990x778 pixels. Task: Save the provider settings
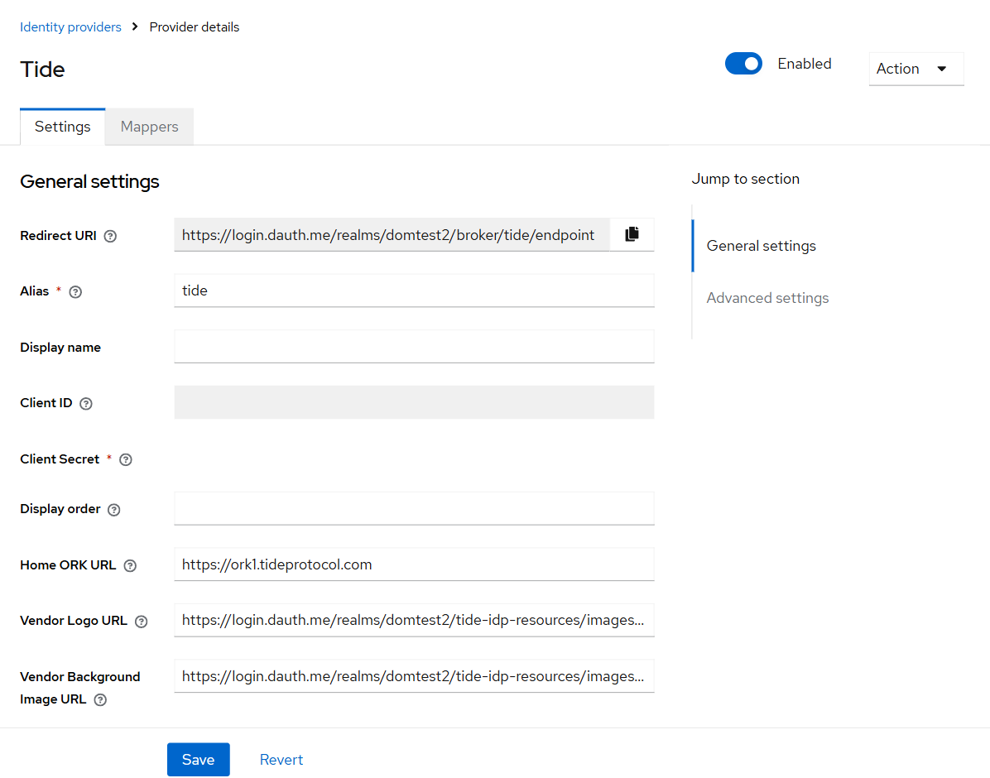coord(199,760)
